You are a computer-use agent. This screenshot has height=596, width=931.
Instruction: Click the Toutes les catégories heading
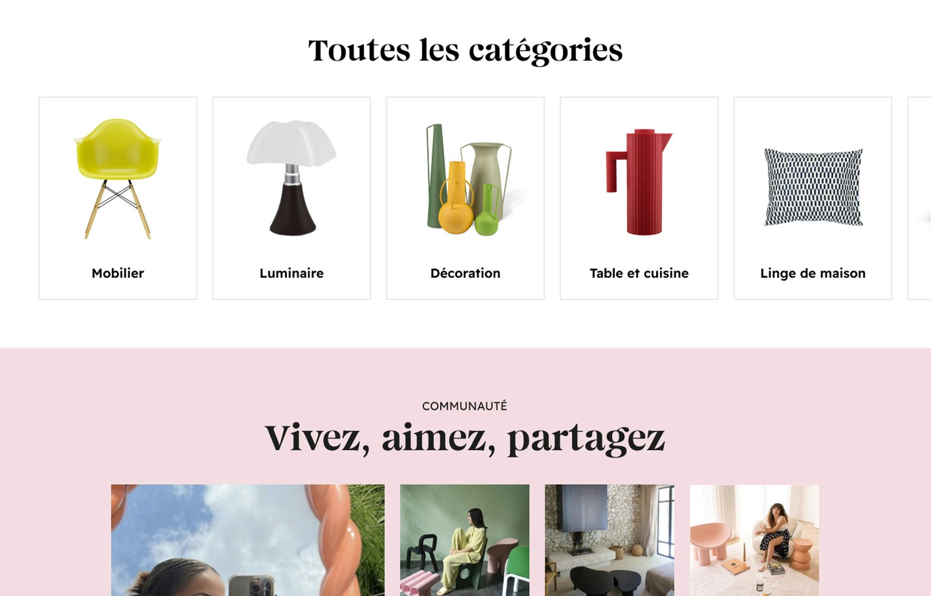465,50
